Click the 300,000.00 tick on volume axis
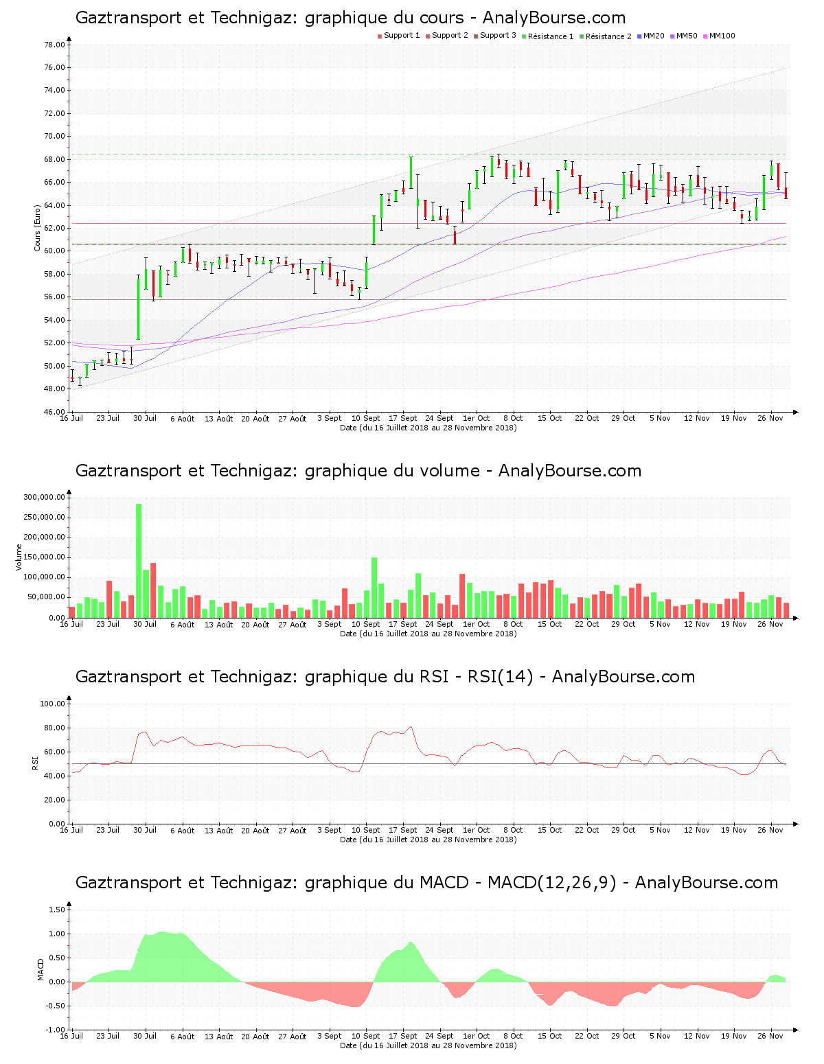Viewport: 824px width, 1064px height. pyautogui.click(x=45, y=497)
